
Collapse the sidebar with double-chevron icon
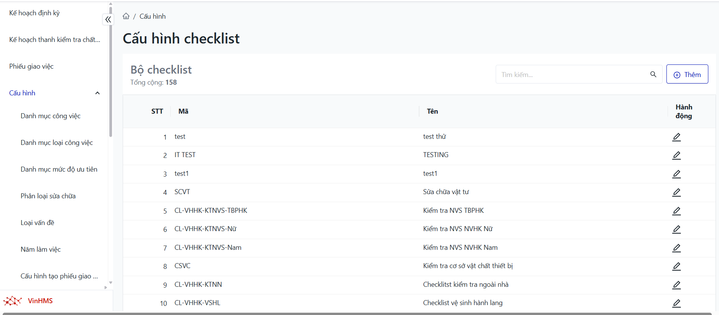coord(108,19)
